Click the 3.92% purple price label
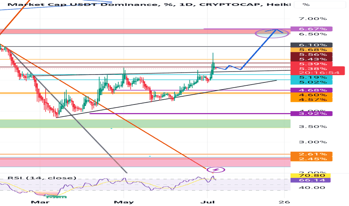Image resolution: width=349 pixels, height=206 pixels. [x=312, y=114]
